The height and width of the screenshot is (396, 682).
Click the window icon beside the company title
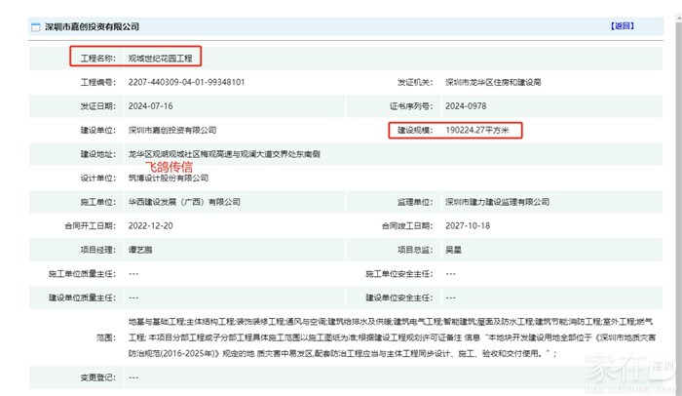coord(22,27)
